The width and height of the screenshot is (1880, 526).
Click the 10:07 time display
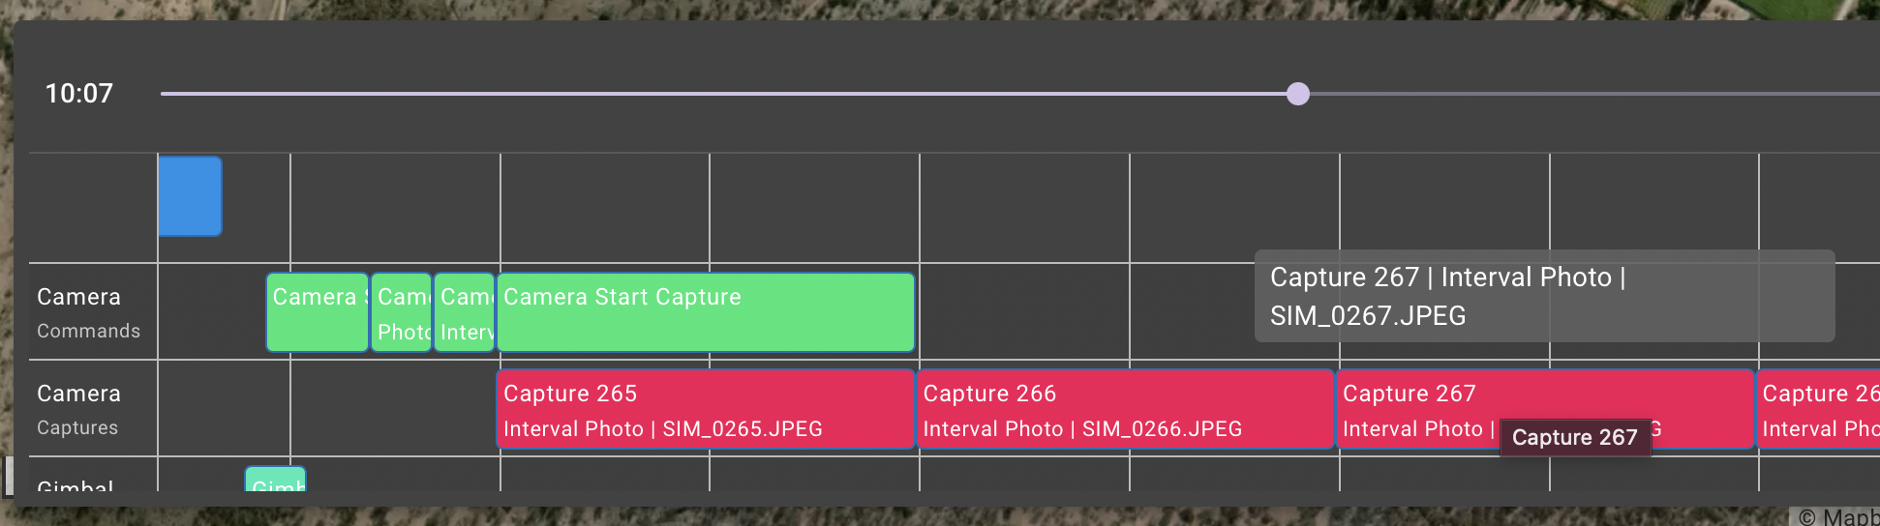(79, 94)
